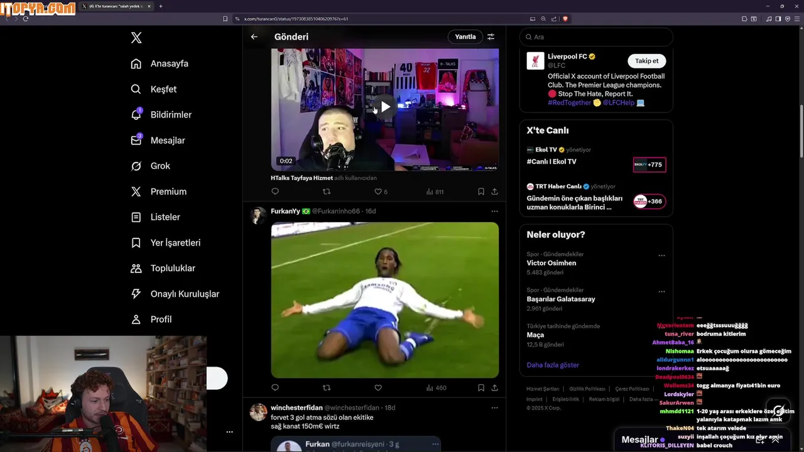Viewport: 804px width, 452px height.
Task: Open Victor Osimhen trend
Action: tap(551, 263)
